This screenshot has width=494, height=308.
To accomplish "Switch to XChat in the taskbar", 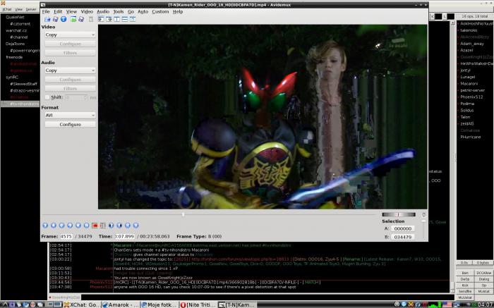I will coord(82,304).
